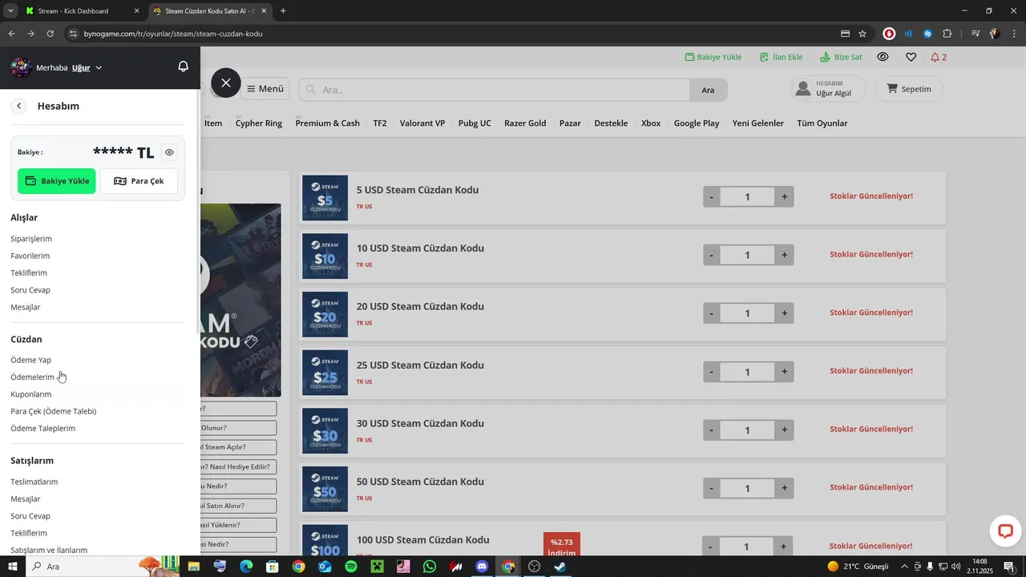Increase quantity for 20 USD Steam code
1026x577 pixels.
coord(784,313)
